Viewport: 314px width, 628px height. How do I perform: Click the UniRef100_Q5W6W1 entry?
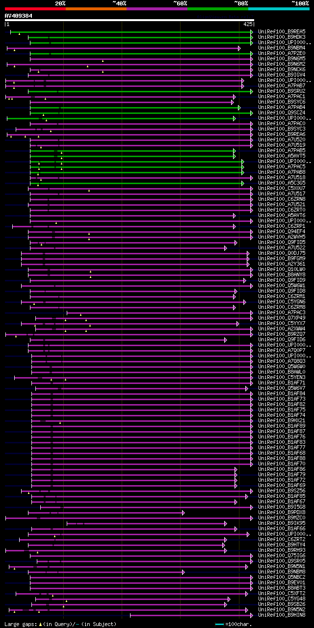[x=282, y=285]
